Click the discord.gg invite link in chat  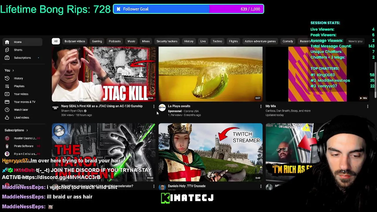click(x=61, y=177)
